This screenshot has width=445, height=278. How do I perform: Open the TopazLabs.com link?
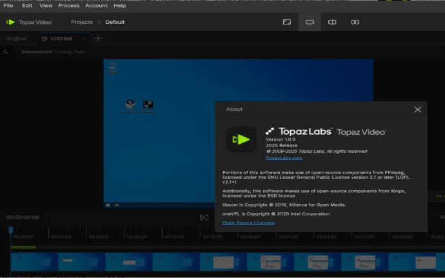coord(284,158)
